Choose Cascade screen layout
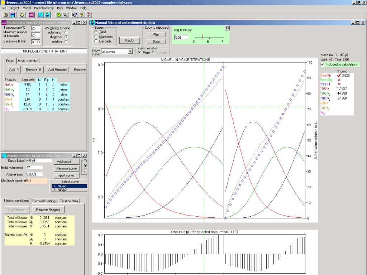 click(x=96, y=41)
